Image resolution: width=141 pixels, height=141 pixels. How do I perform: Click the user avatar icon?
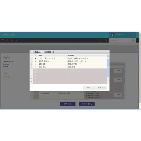[x=112, y=35]
